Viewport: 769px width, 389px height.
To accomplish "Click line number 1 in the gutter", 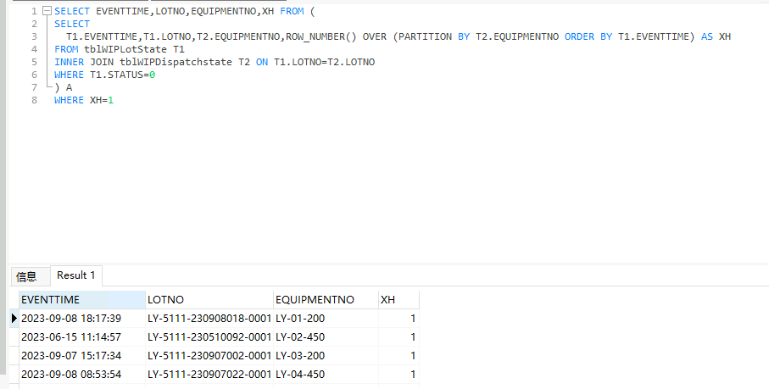I will [x=34, y=11].
